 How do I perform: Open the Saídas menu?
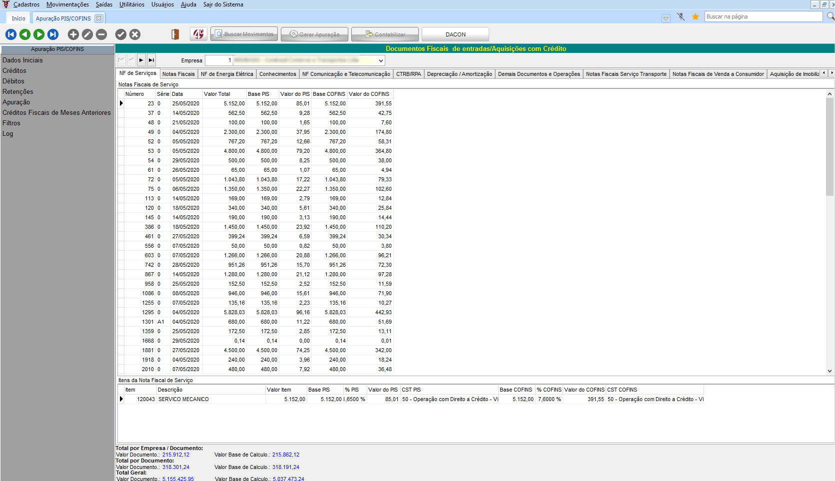coord(104,4)
